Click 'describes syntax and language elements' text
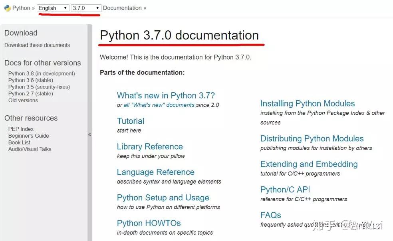The image size is (393, 241). (169, 182)
